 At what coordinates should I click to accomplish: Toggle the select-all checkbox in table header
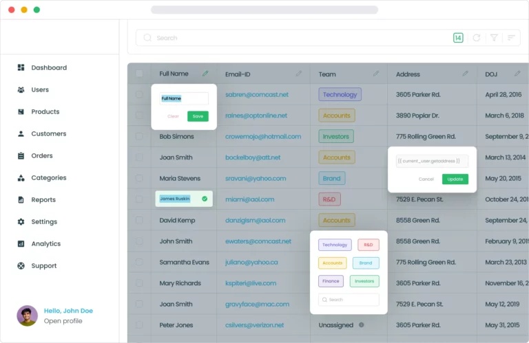pyautogui.click(x=140, y=74)
